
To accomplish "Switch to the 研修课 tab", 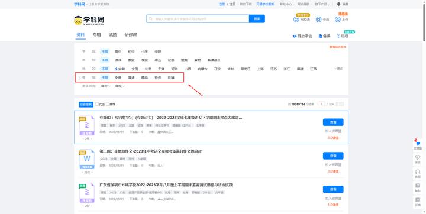I will pos(131,35).
